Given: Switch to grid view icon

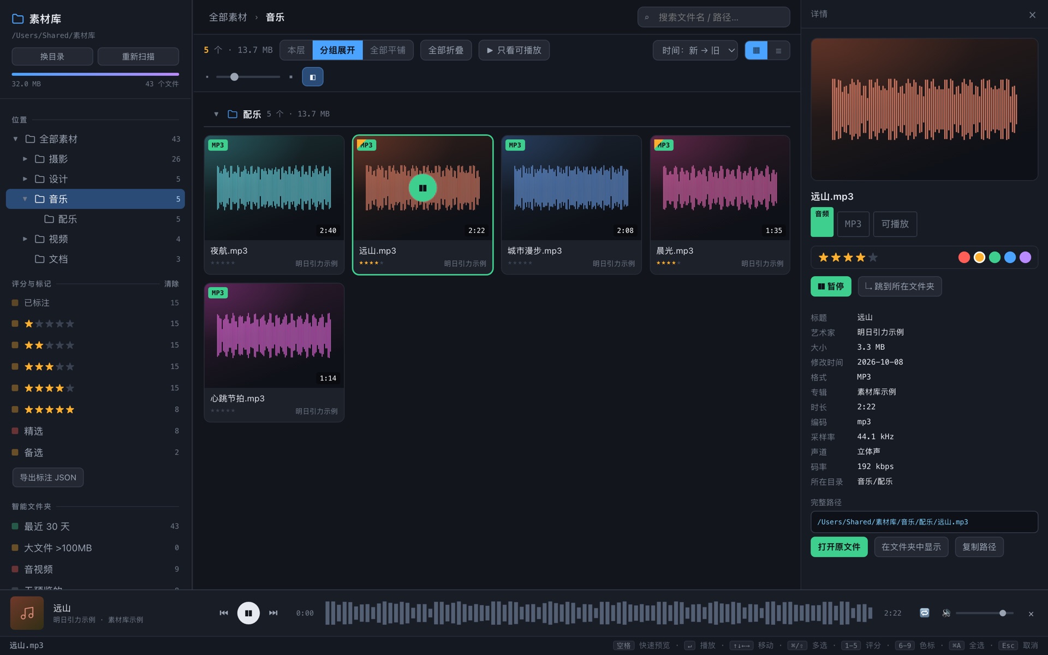Looking at the screenshot, I should coord(756,50).
